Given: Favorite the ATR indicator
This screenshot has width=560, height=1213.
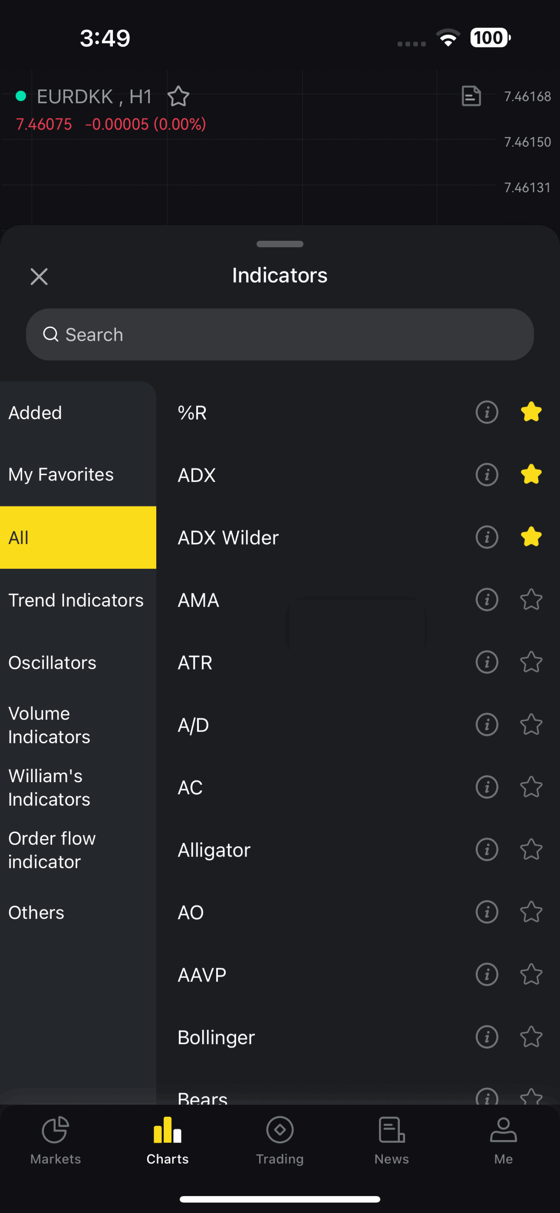Looking at the screenshot, I should 531,662.
